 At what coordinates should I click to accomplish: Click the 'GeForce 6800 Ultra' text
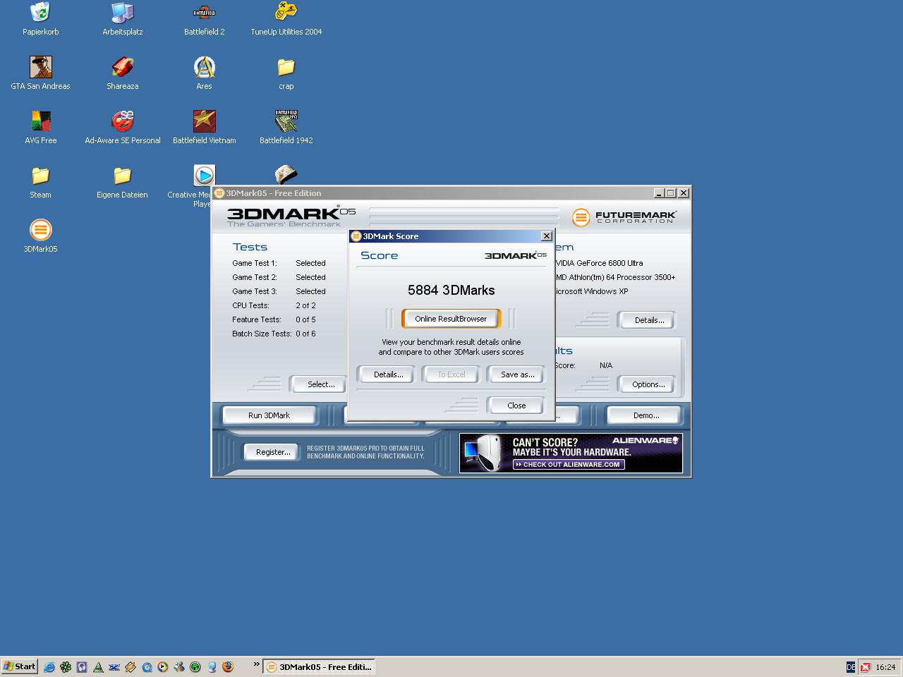point(610,263)
